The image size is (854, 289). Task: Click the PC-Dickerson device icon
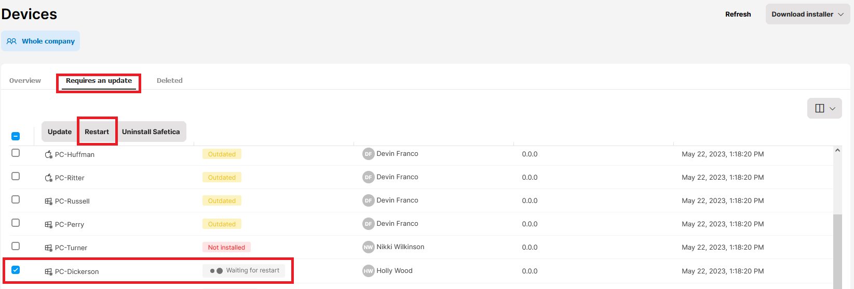pos(48,271)
